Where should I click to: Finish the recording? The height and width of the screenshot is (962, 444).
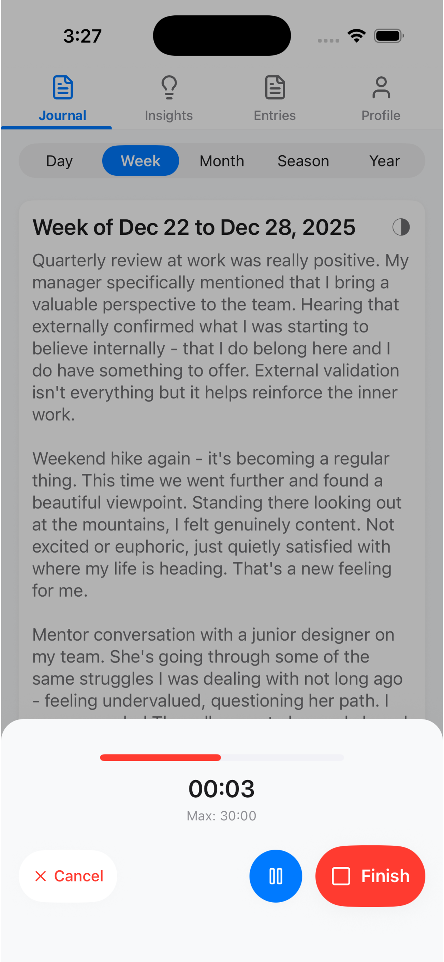tap(370, 876)
